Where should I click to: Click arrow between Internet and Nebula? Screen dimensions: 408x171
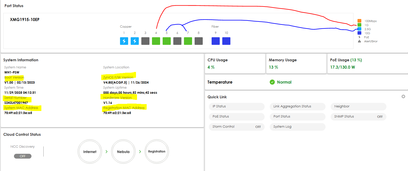[x=107, y=151]
